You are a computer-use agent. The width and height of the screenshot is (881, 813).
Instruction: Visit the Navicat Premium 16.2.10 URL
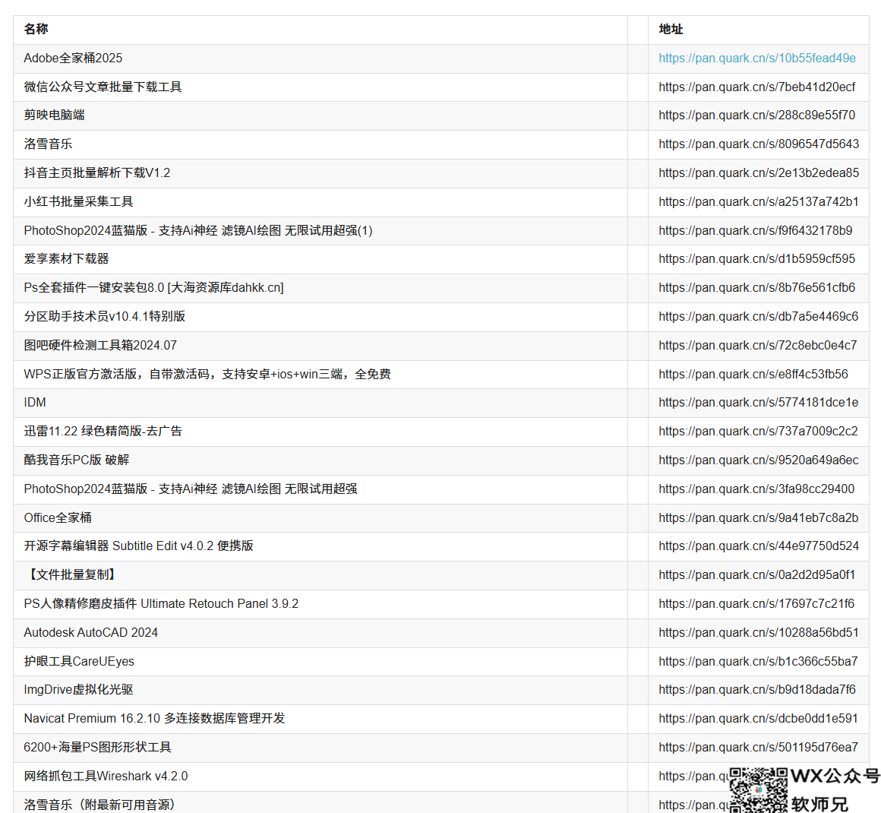758,719
